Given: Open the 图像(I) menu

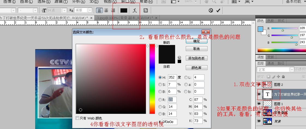Looking at the screenshot, I should pyautogui.click(x=9, y=2).
